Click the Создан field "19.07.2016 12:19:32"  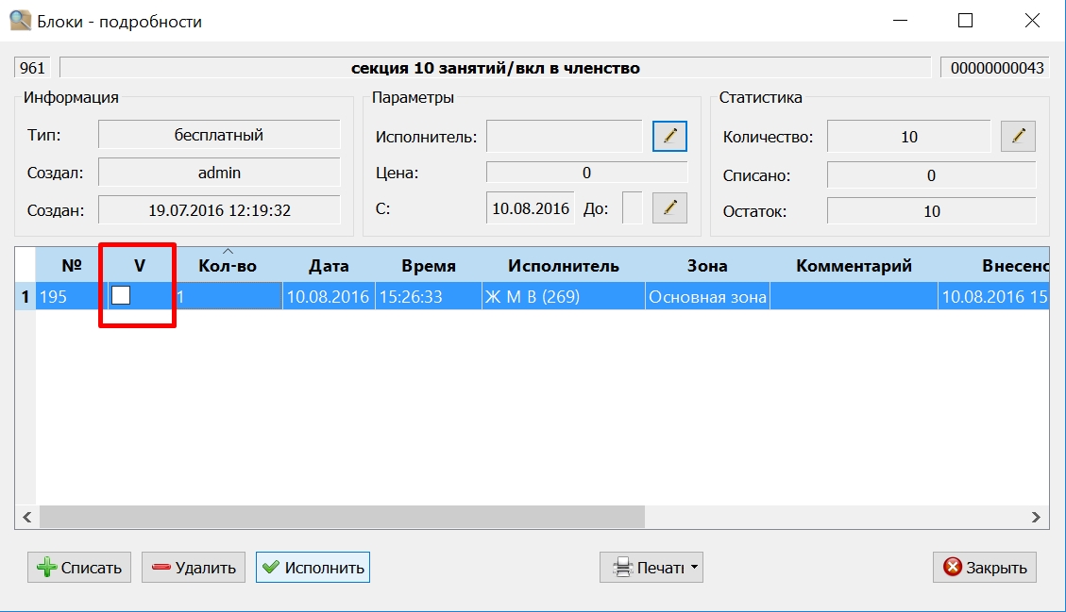click(x=219, y=210)
